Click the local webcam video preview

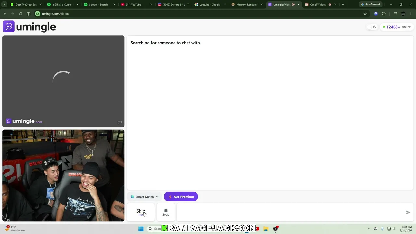[x=63, y=175]
